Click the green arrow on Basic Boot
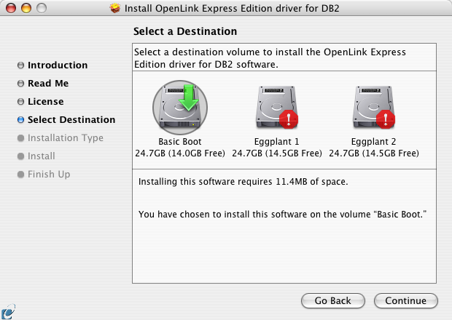452x320 pixels. coord(188,97)
